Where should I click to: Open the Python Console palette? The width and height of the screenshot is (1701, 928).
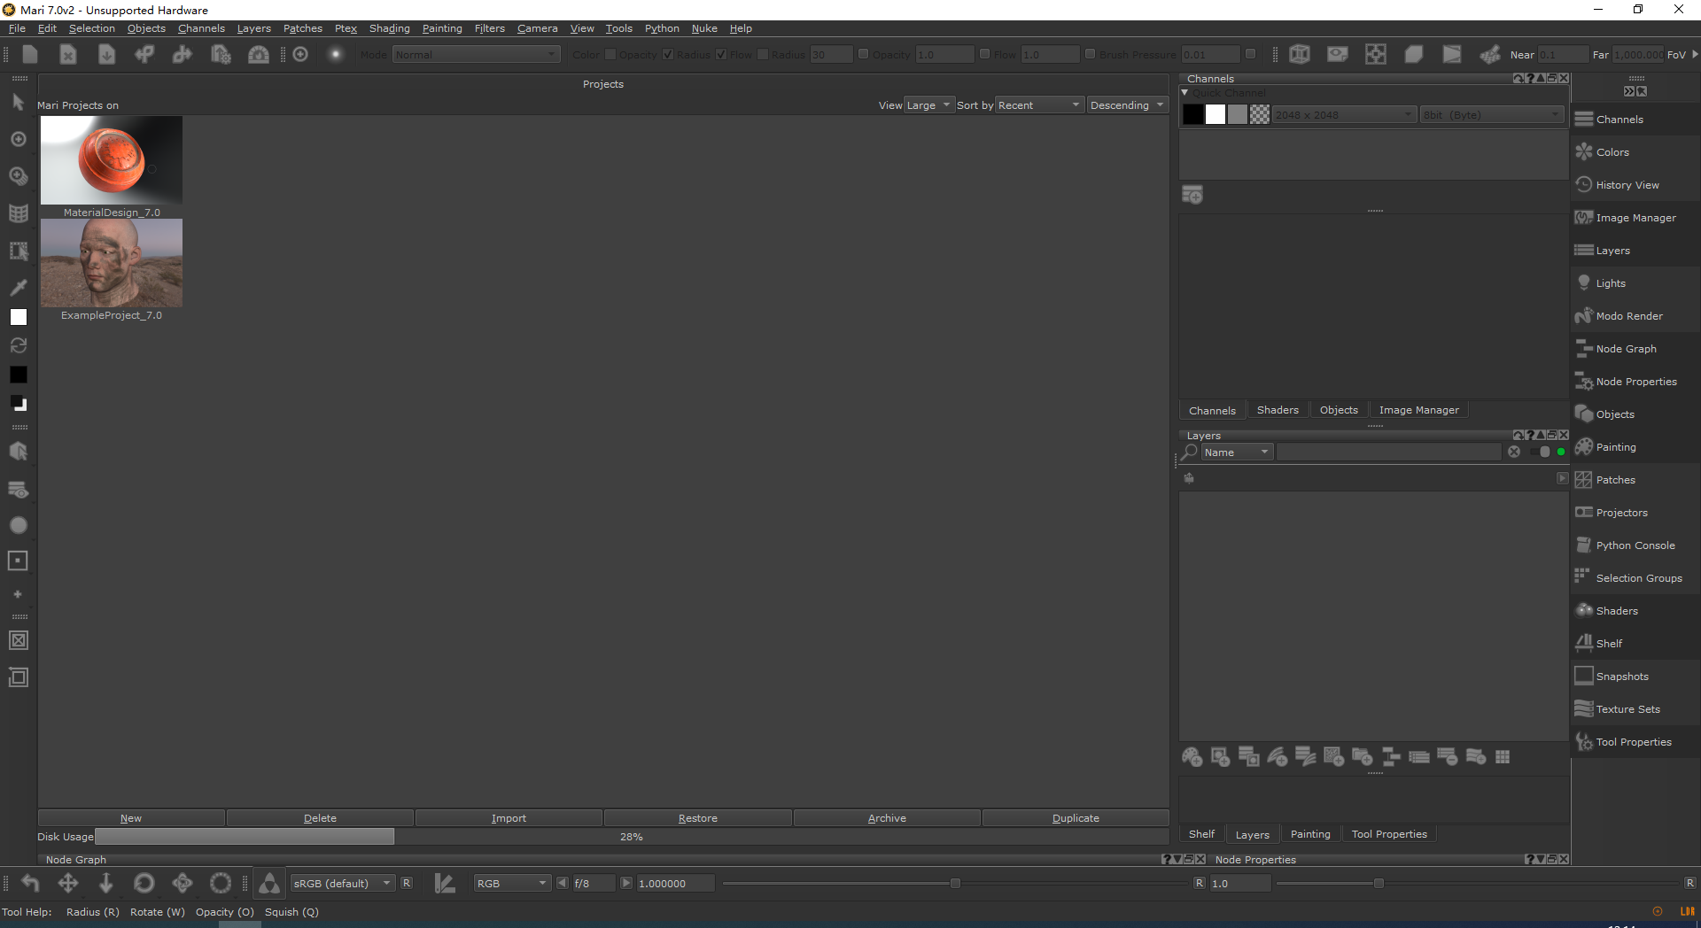coord(1633,545)
